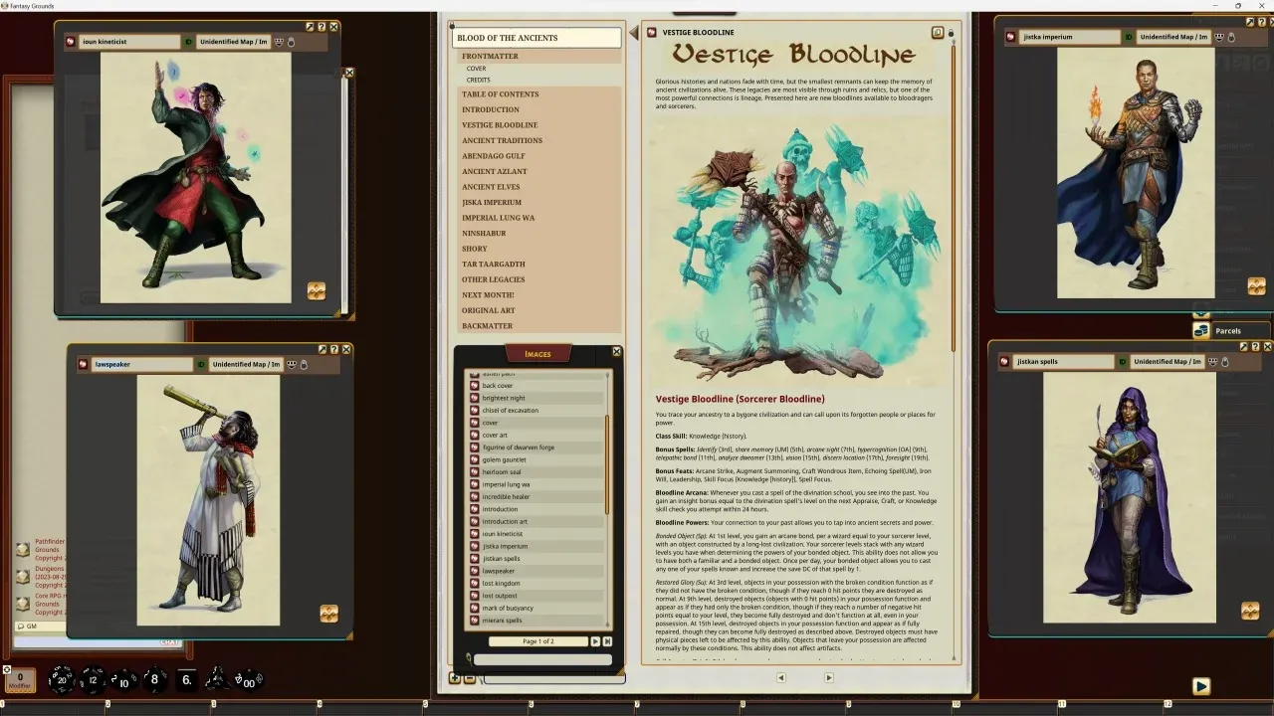Click the ioun kineticist window's pop-out arrow icon
Image resolution: width=1274 pixels, height=716 pixels.
point(310,27)
